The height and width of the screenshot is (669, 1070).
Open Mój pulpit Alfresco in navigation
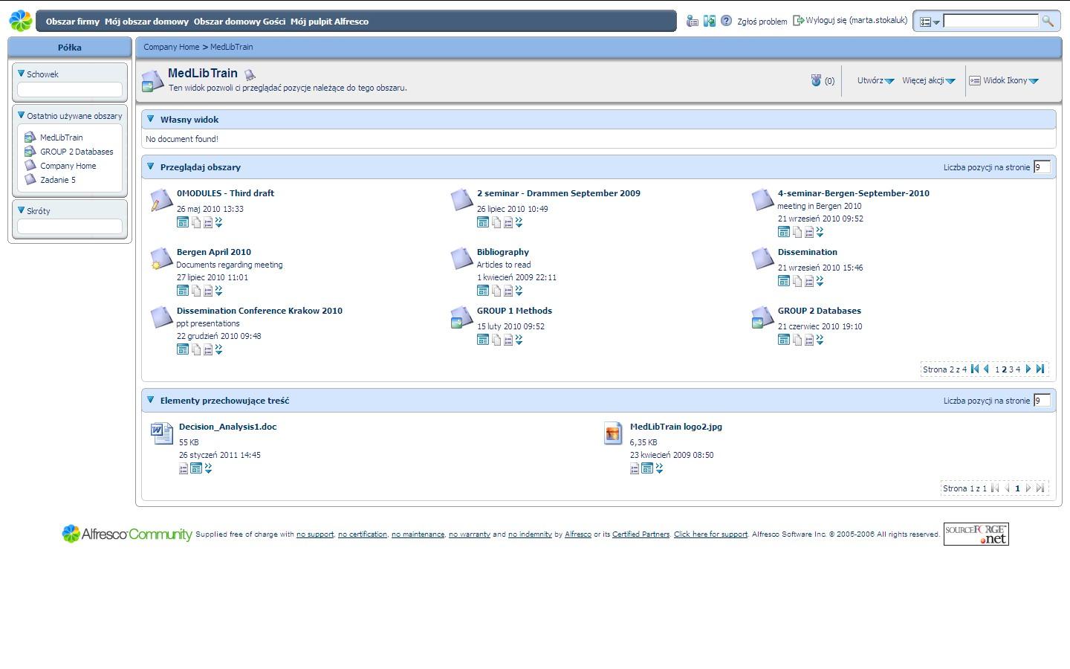point(329,22)
